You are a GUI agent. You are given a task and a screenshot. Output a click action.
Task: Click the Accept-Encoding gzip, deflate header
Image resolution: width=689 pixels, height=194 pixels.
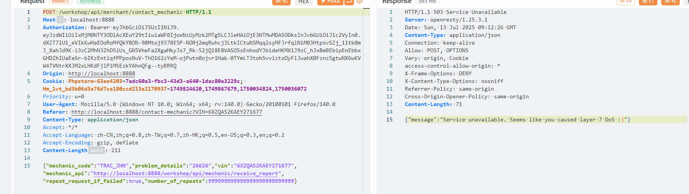pos(91,143)
